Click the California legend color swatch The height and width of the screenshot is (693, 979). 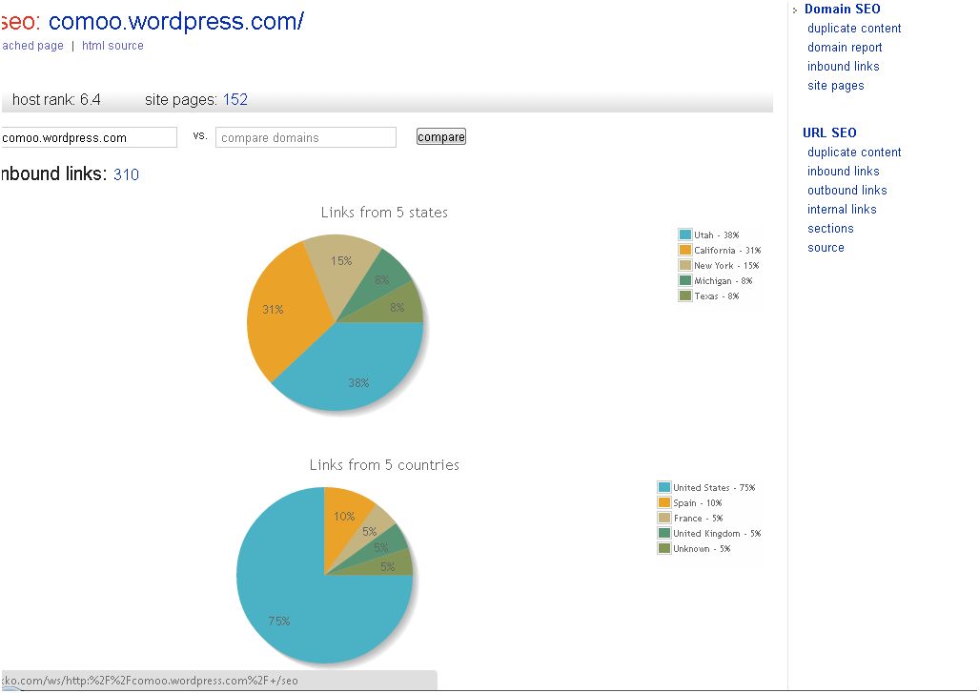click(x=684, y=250)
